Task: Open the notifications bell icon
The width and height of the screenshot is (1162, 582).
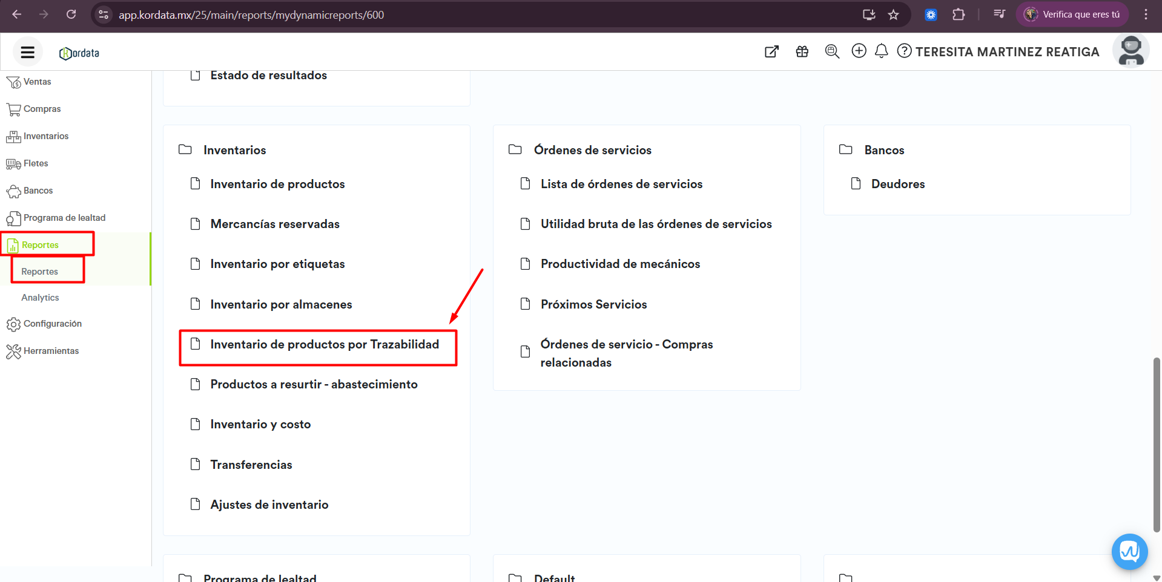Action: click(881, 51)
